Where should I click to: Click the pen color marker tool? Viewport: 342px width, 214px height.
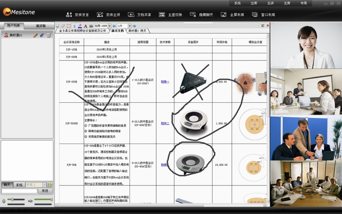click(x=80, y=26)
